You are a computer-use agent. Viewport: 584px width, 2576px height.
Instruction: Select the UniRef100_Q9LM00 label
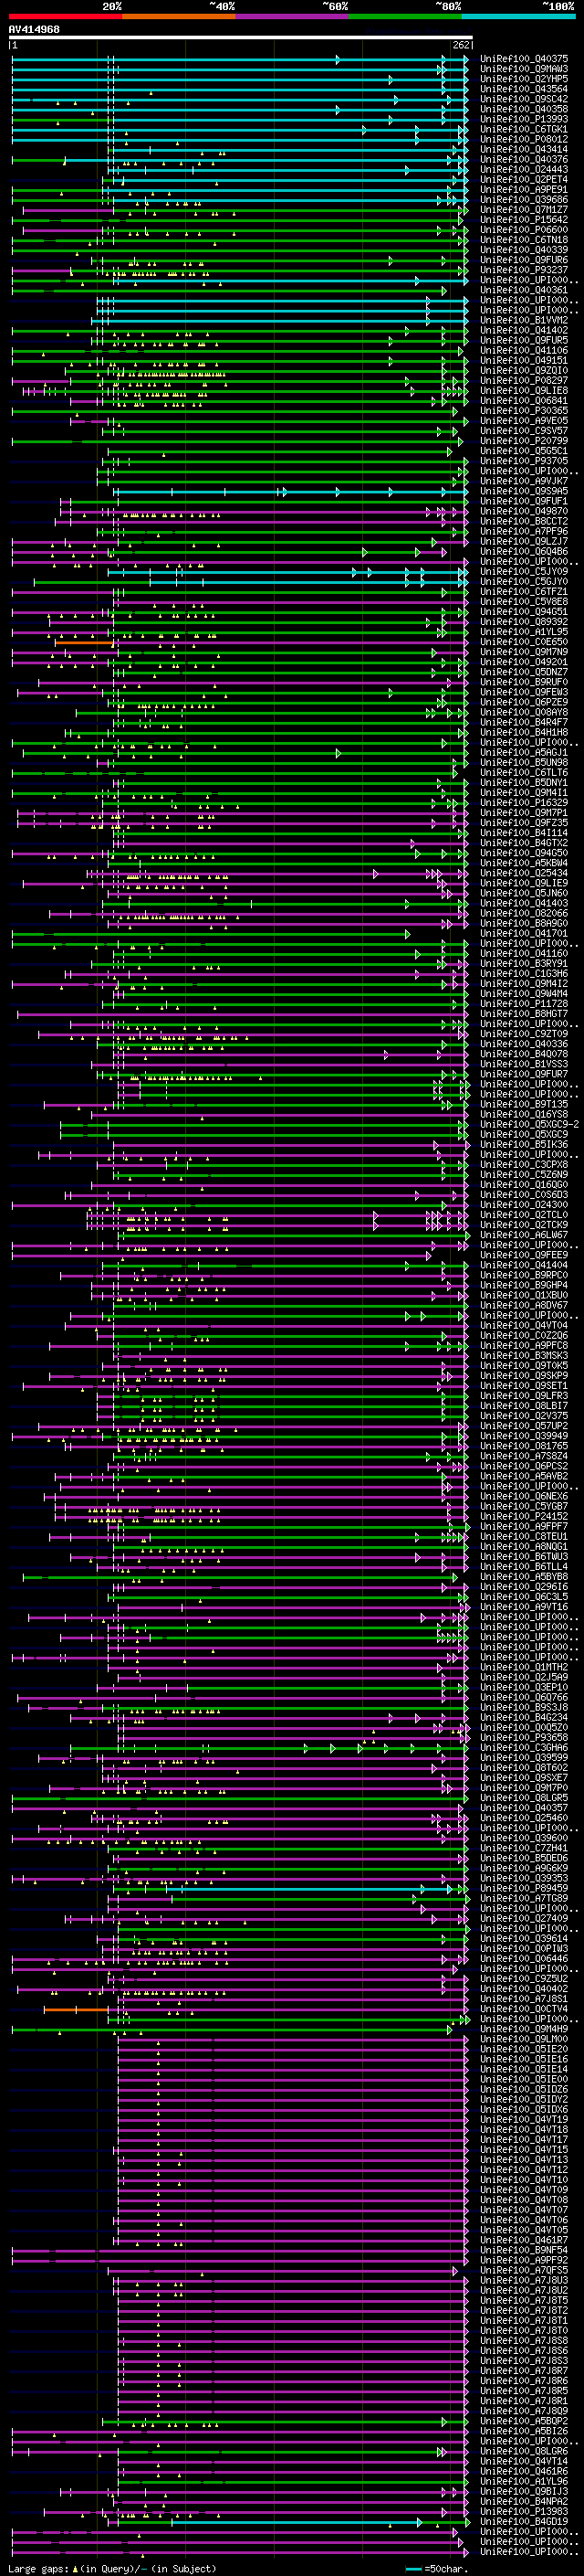click(524, 2039)
